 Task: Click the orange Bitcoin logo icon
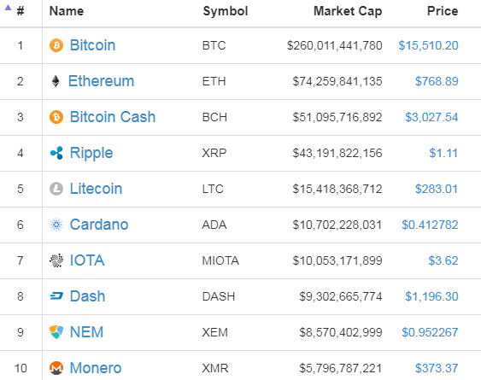56,45
